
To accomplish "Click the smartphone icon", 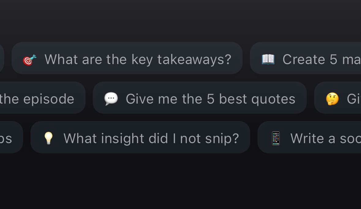I will [x=276, y=138].
